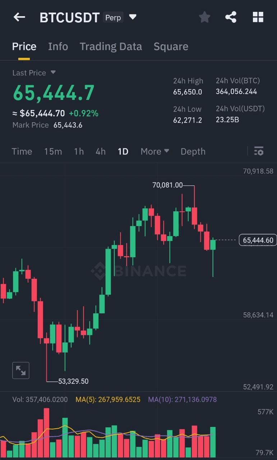This screenshot has height=460, width=277.
Task: Tap the Perp contract badge
Action: [113, 17]
